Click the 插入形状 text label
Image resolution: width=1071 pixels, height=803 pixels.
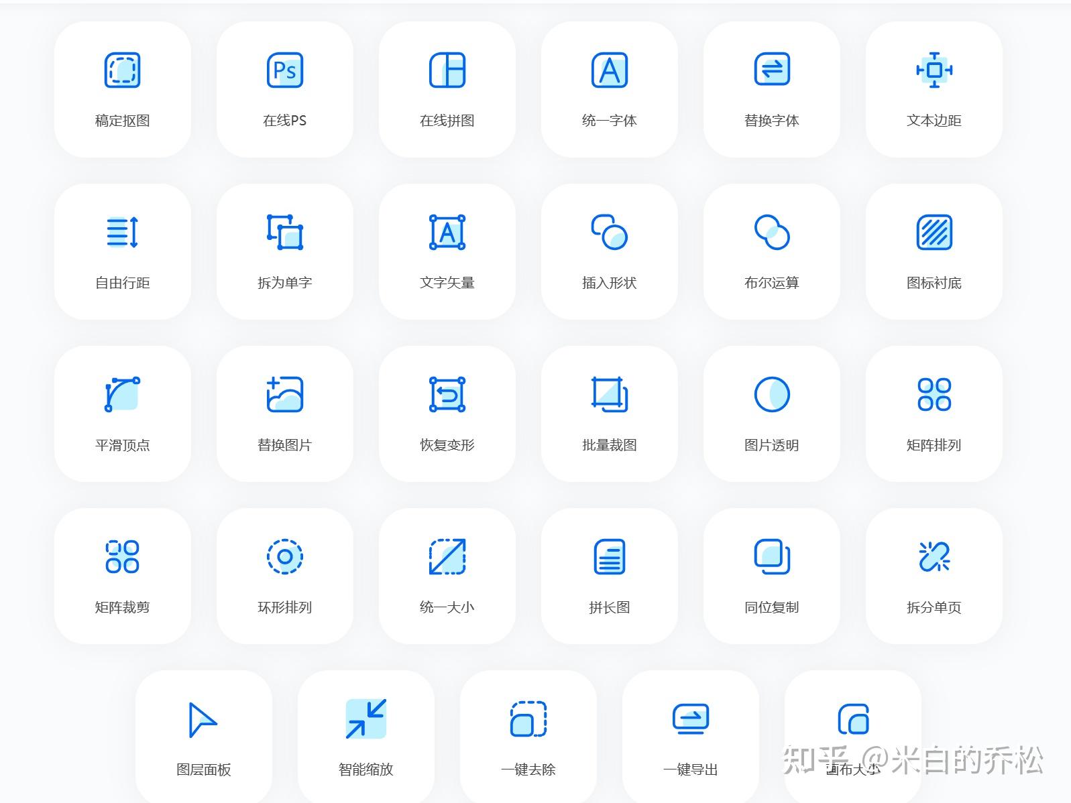(610, 283)
